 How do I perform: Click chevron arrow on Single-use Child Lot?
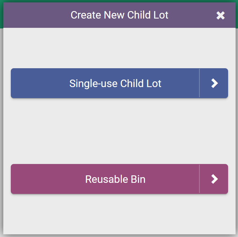click(x=214, y=83)
